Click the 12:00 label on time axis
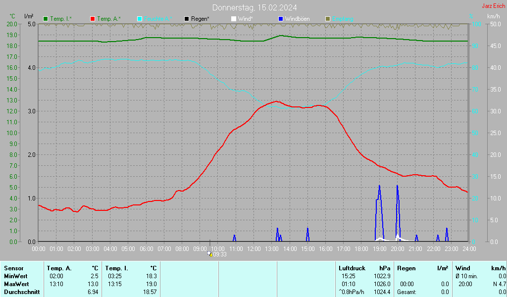Viewport: 507px width, 297px height. click(253, 248)
